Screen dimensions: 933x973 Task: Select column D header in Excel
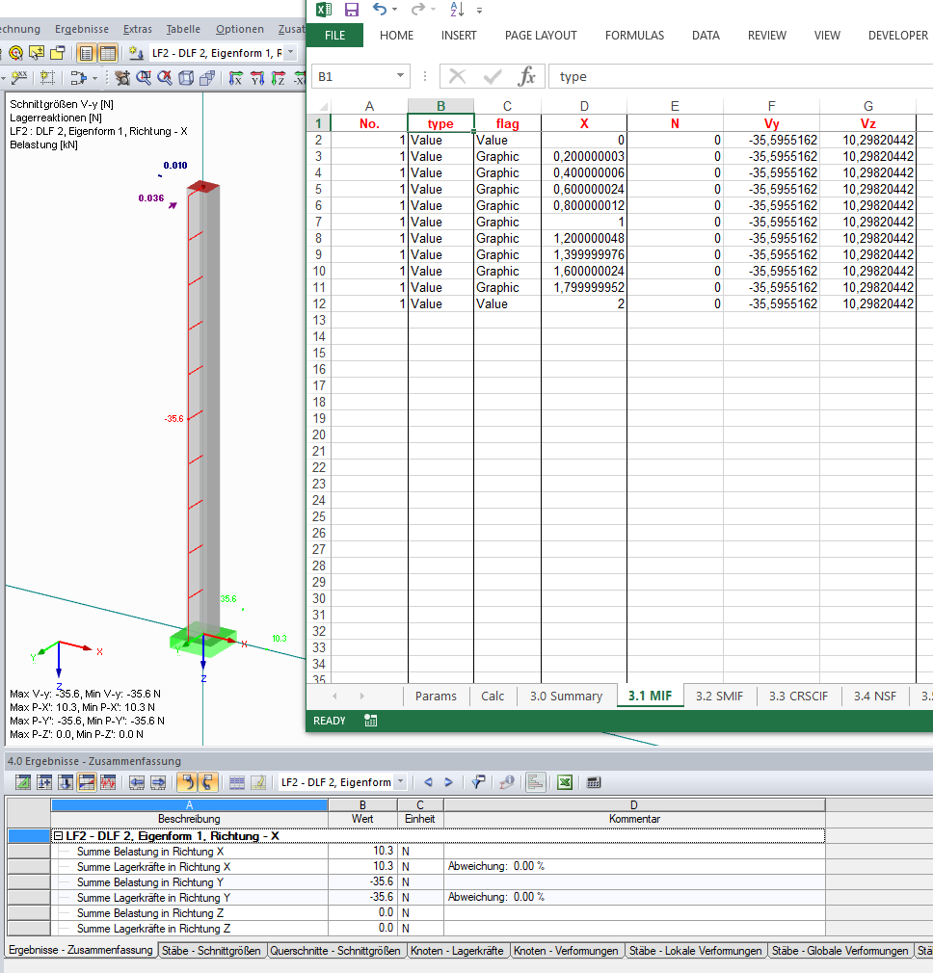point(584,106)
